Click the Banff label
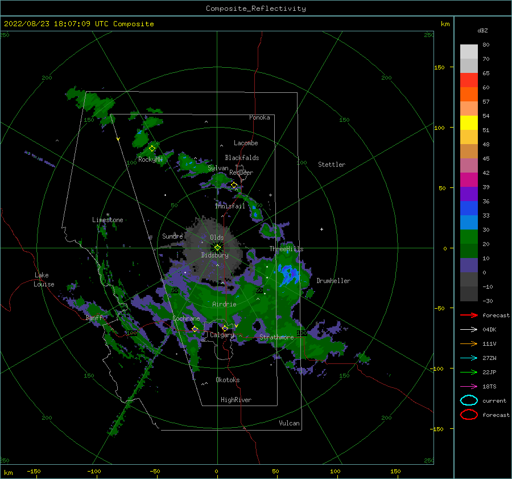The width and height of the screenshot is (512, 479). pyautogui.click(x=94, y=318)
